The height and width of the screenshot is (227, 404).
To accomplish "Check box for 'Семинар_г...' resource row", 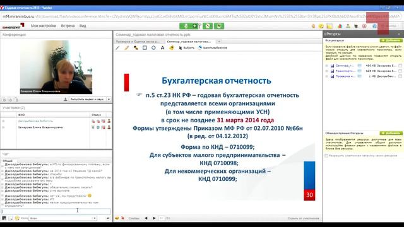I will pyautogui.click(x=400, y=66).
